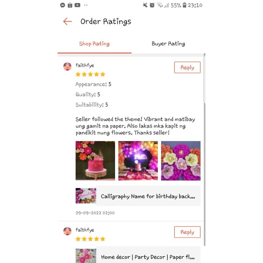Tap the Wi-Fi signal status icon
Screen dimensions: 263x263
tap(159, 5)
